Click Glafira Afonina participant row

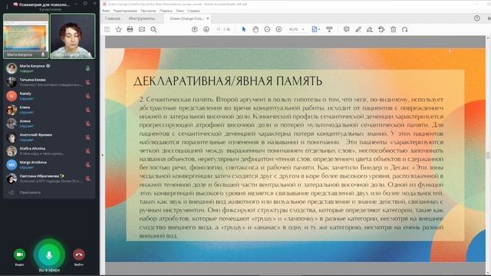tap(49, 151)
